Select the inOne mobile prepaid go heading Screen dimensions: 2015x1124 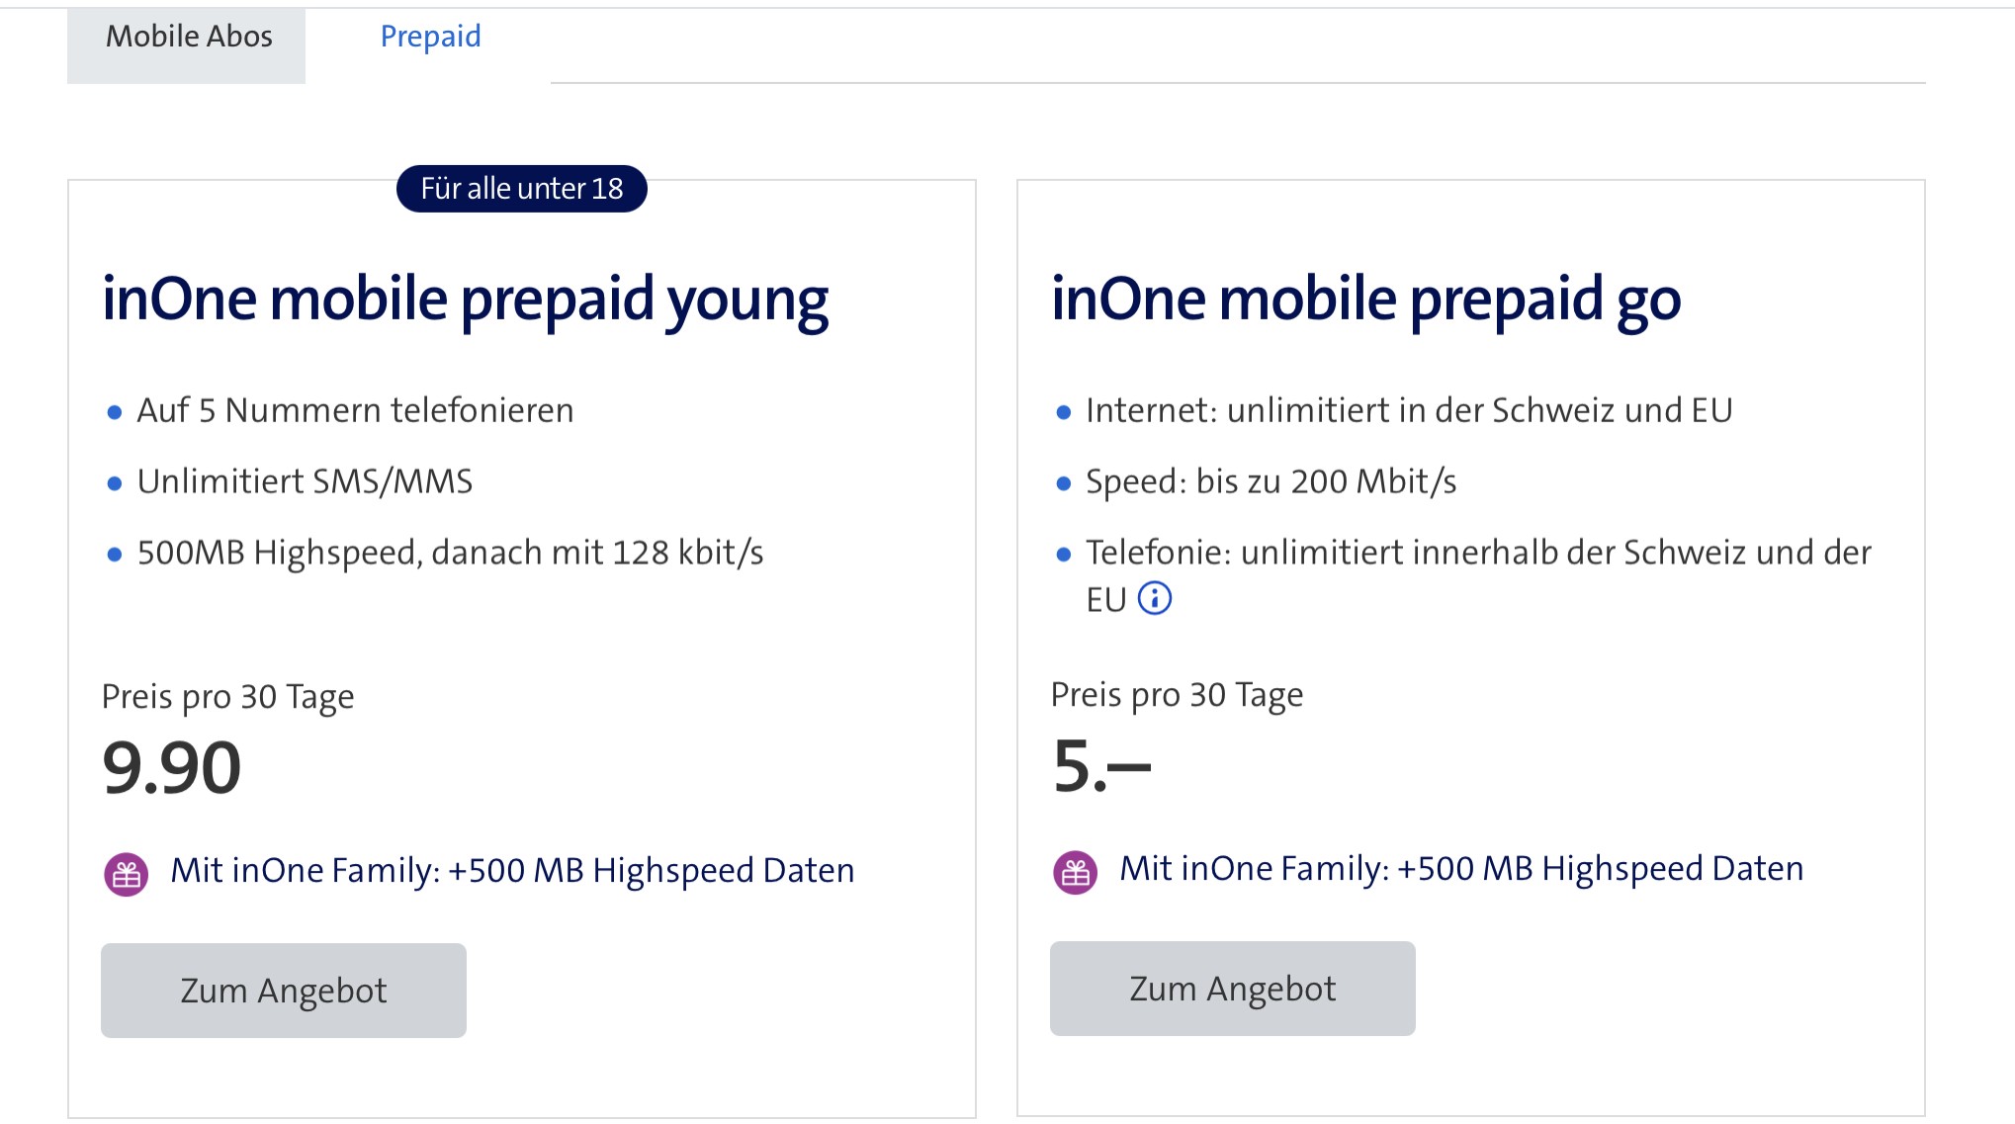point(1365,300)
